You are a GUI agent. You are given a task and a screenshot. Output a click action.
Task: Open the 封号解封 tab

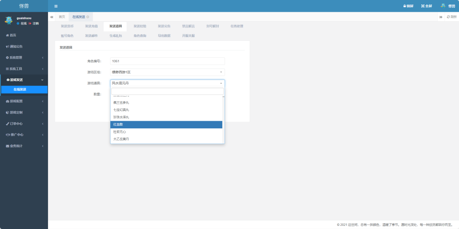pos(212,26)
